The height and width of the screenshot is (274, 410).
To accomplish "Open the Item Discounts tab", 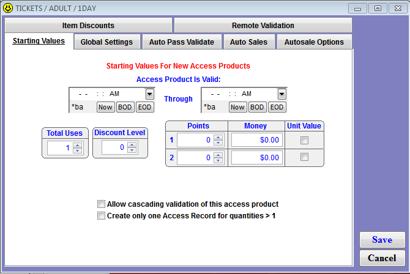I will point(88,25).
